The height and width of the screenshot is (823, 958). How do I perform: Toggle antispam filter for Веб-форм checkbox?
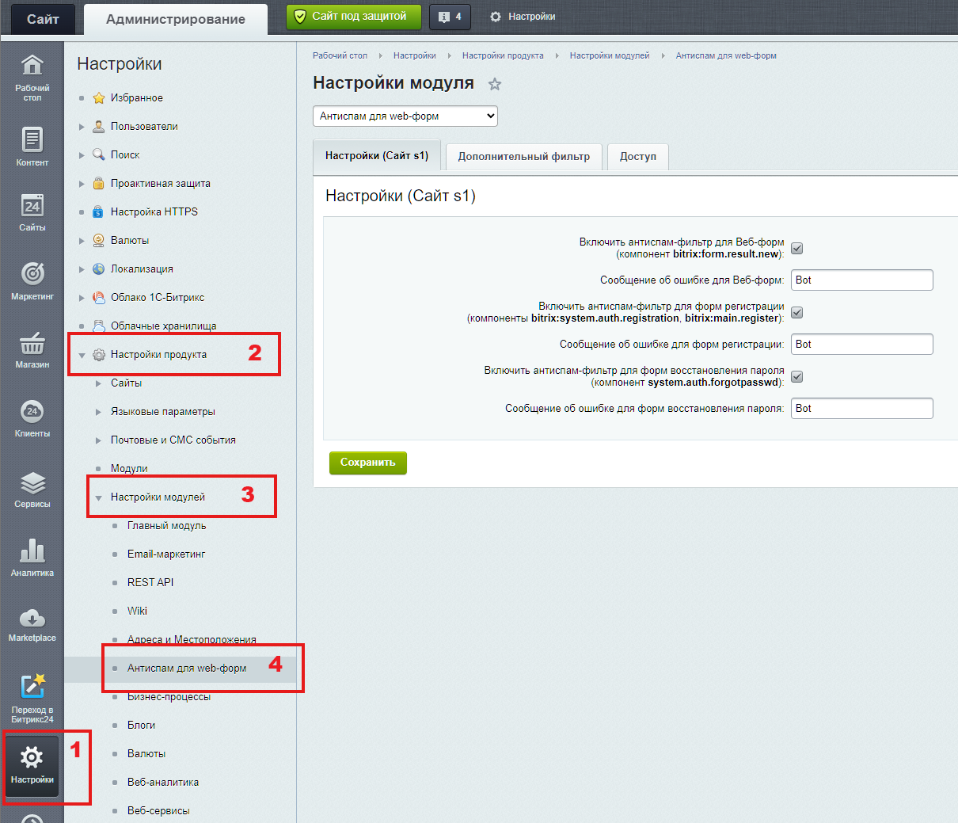[797, 248]
